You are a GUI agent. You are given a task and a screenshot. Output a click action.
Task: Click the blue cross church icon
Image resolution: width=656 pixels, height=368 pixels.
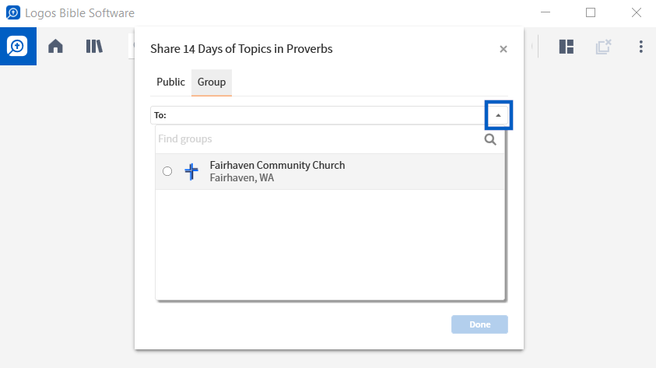(x=191, y=171)
